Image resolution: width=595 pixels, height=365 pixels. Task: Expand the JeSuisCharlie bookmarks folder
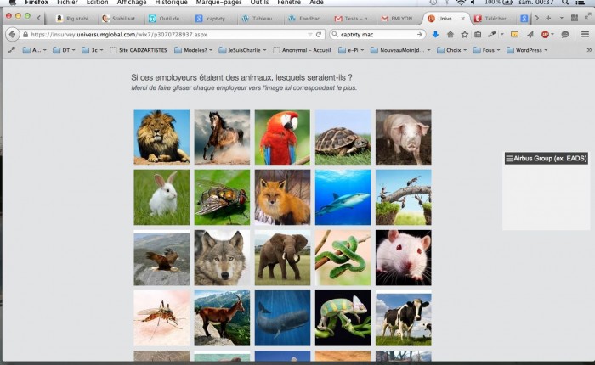point(242,50)
